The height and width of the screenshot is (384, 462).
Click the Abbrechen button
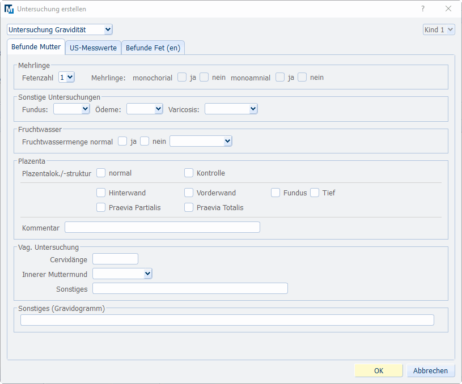(430, 371)
